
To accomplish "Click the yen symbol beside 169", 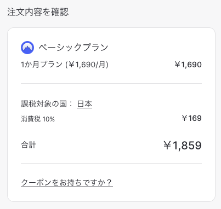I will pyautogui.click(x=185, y=118).
